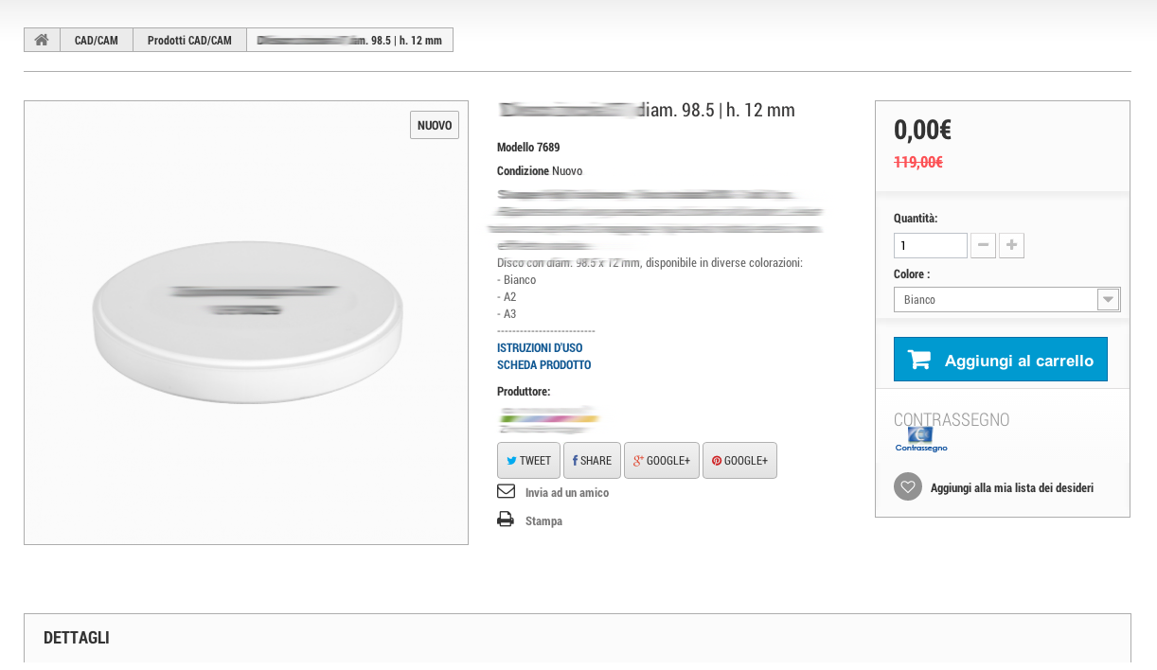Share product on Facebook
The height and width of the screenshot is (670, 1157).
pos(592,460)
